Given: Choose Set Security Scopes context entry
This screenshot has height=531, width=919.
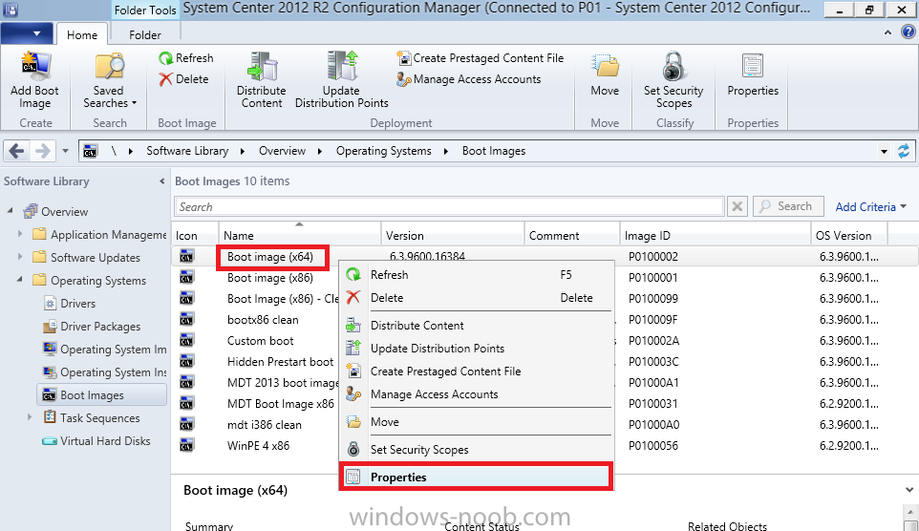Looking at the screenshot, I should point(476,450).
